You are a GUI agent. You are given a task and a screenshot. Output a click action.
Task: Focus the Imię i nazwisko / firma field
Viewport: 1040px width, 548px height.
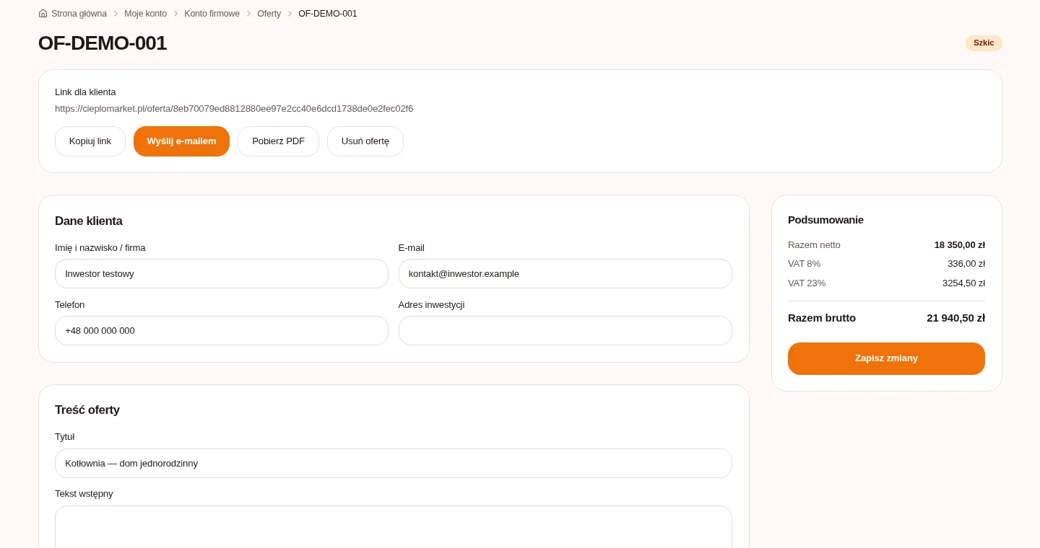pyautogui.click(x=222, y=274)
